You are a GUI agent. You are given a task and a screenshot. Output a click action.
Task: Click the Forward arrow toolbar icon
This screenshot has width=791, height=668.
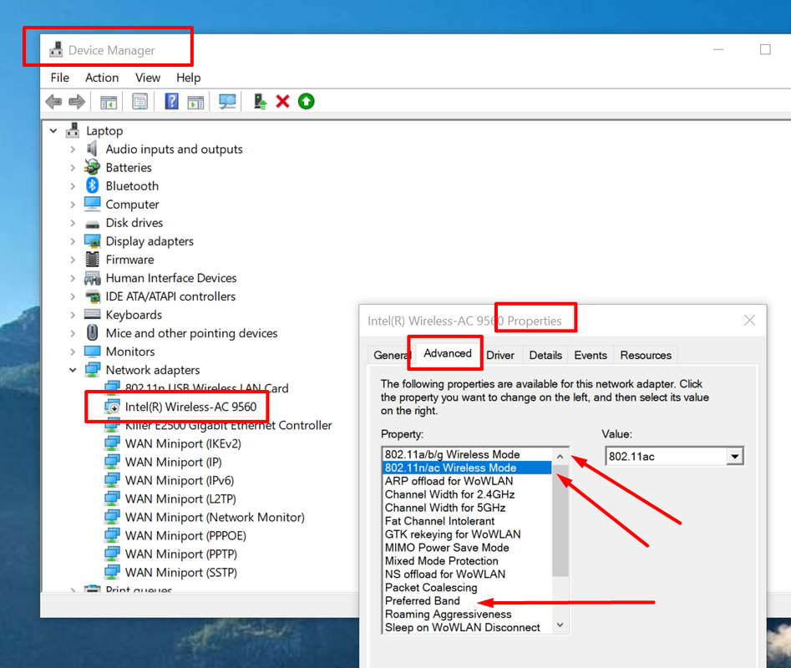[x=77, y=102]
